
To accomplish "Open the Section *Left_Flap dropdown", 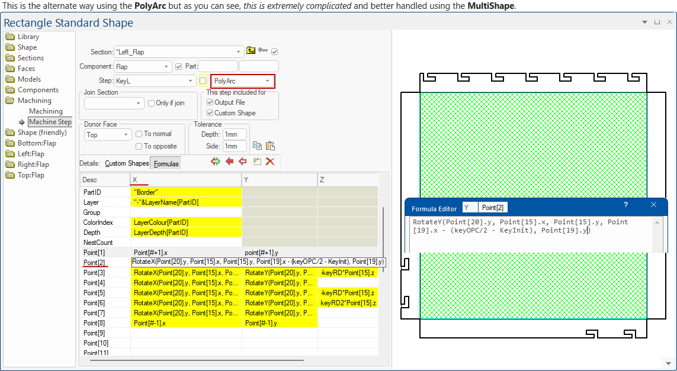I will 179,51.
